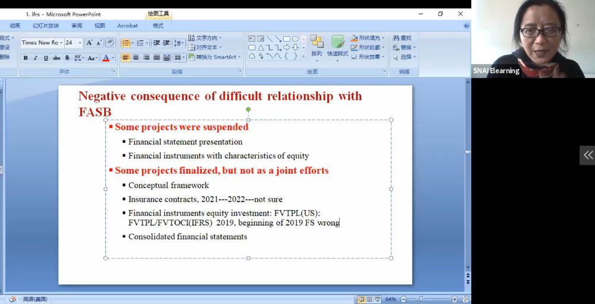595x304 pixels.
Task: Open the 幻灯片放映 (Slide Show) tab
Action: pyautogui.click(x=46, y=26)
